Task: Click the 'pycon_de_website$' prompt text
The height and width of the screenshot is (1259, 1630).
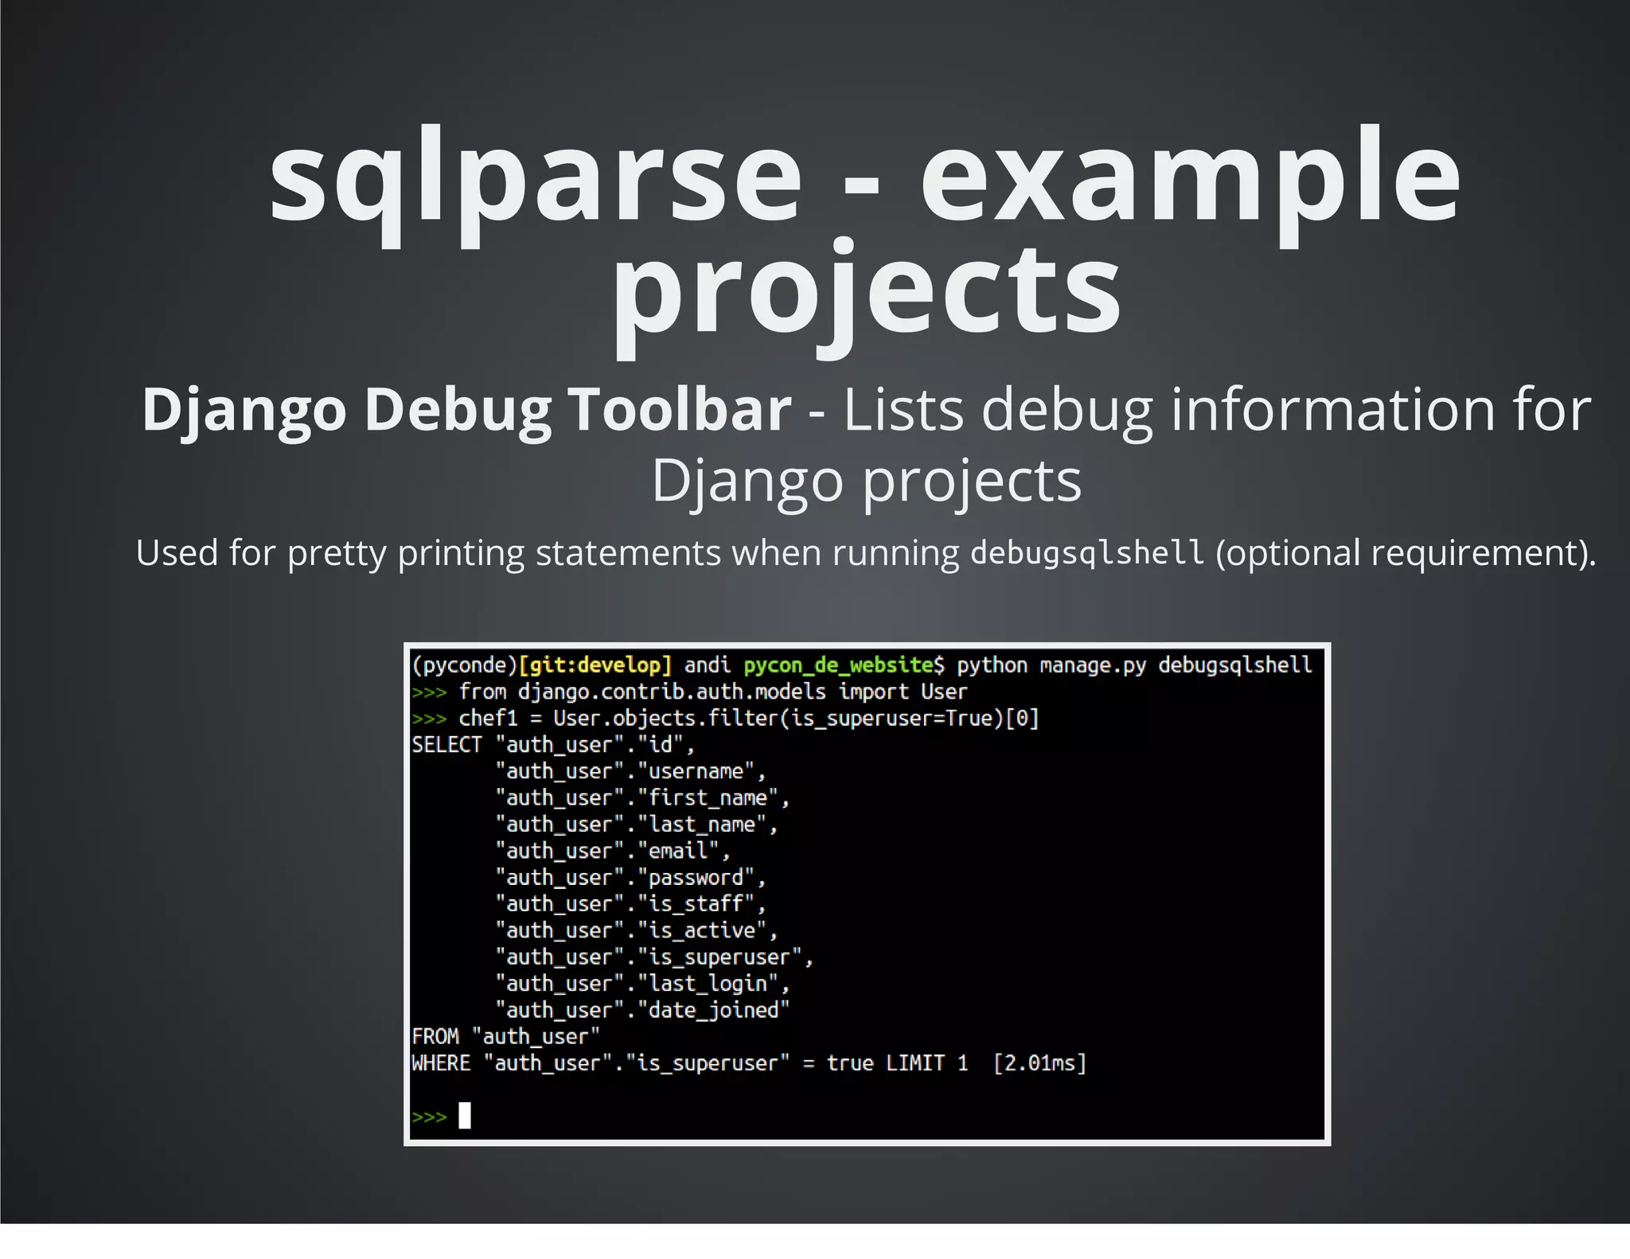Action: (x=844, y=665)
